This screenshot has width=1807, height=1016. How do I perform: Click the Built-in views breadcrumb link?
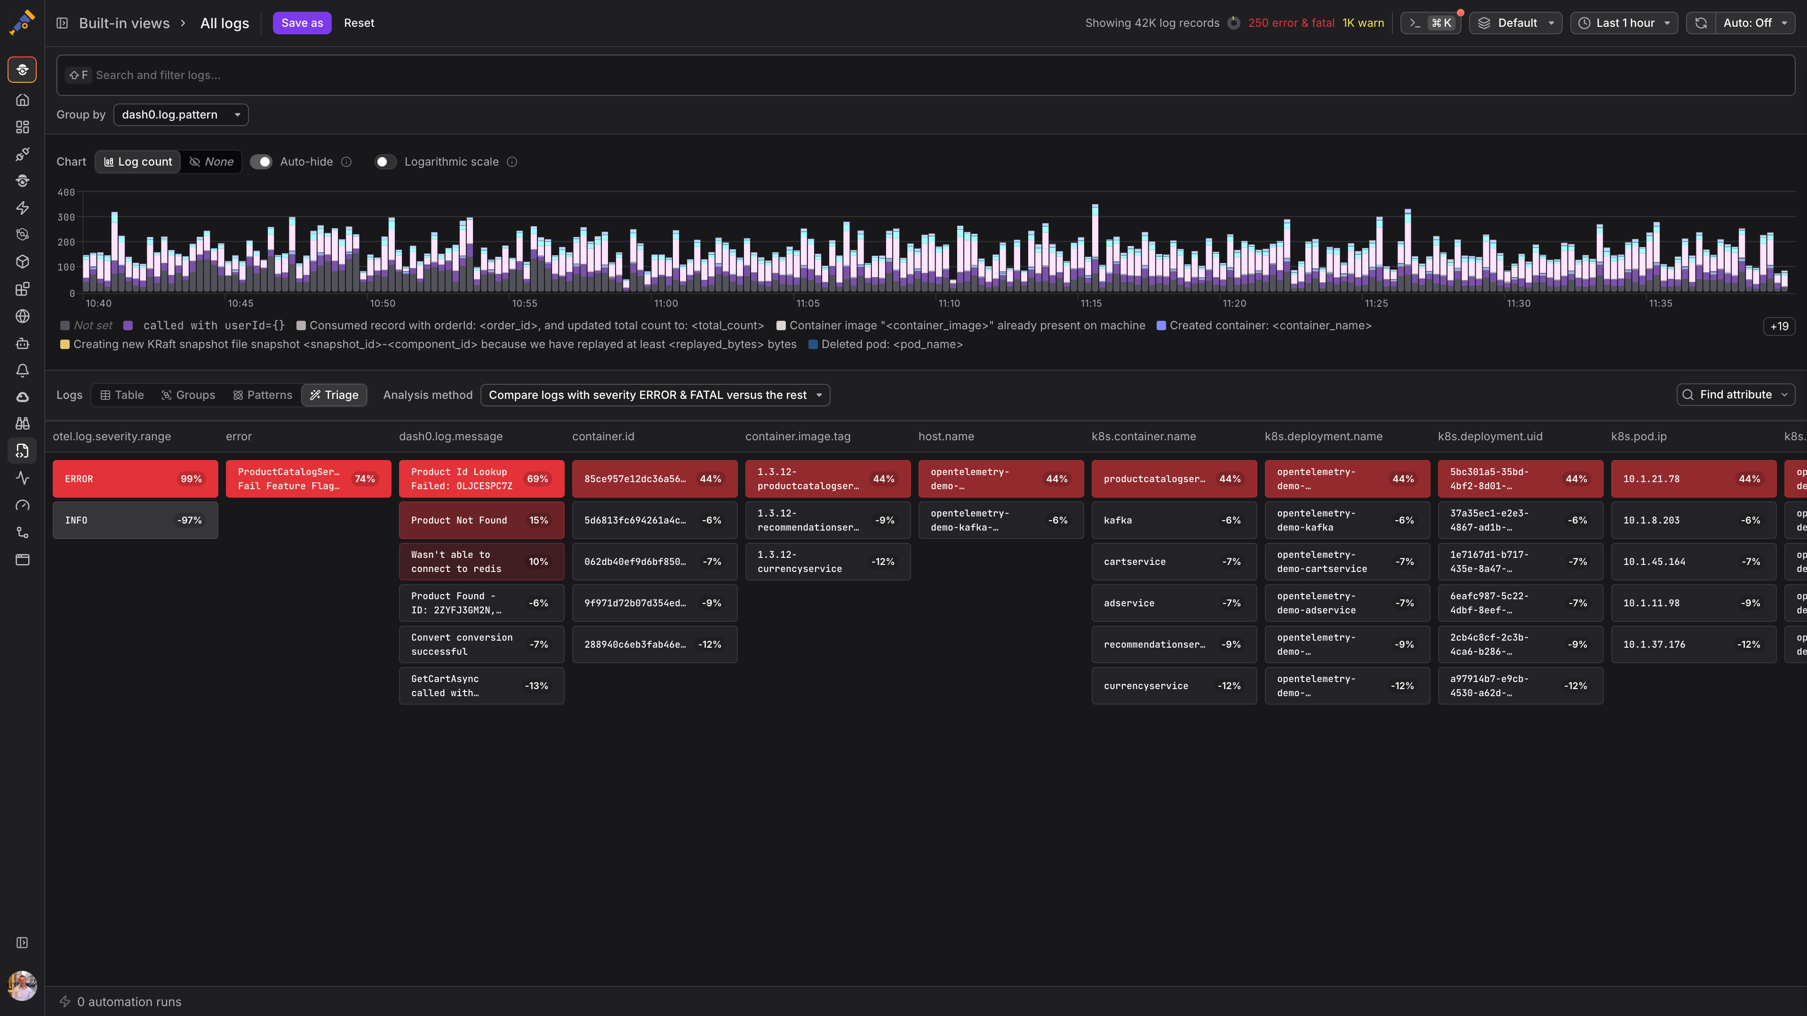[x=124, y=23]
